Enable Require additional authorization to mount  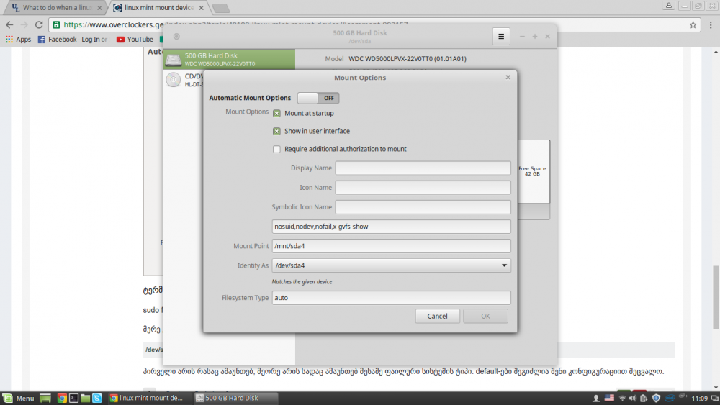[276, 149]
